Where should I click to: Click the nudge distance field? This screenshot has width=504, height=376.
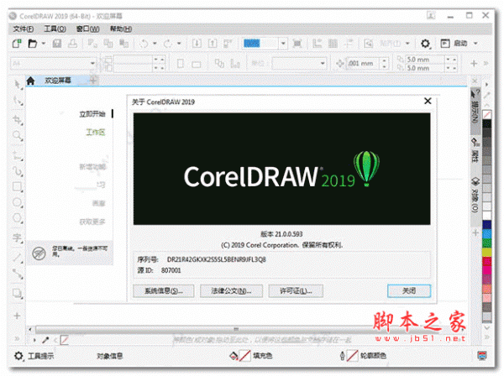click(x=363, y=63)
